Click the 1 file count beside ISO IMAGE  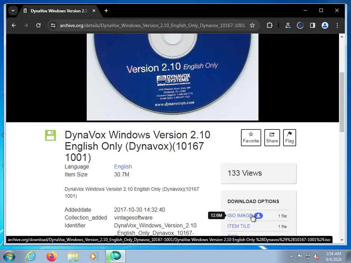[x=282, y=216]
